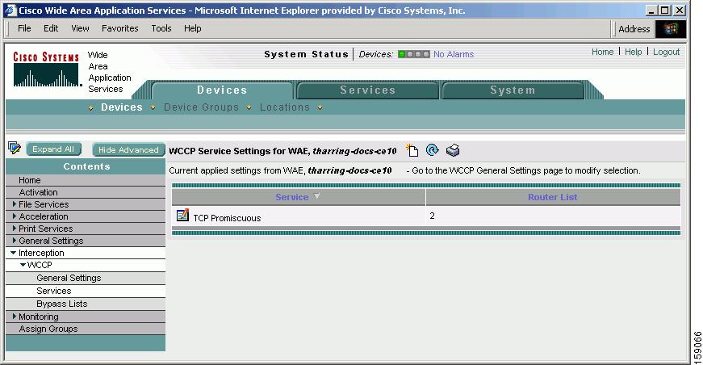Open the Tools menu
This screenshot has height=365, width=703.
tap(161, 28)
